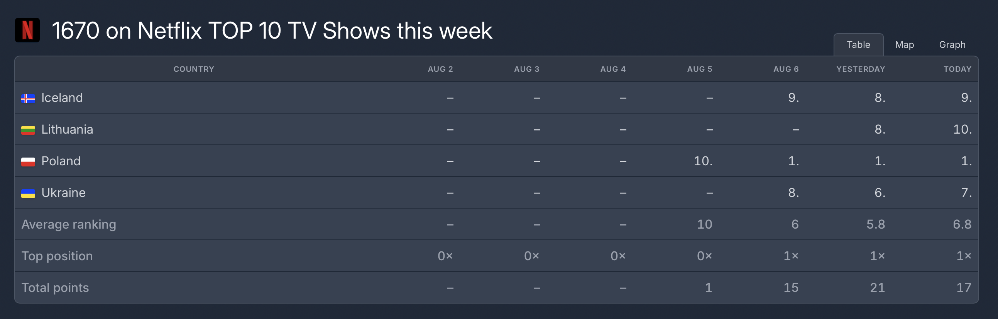
Task: Click the Netflix logo icon
Action: pos(27,30)
